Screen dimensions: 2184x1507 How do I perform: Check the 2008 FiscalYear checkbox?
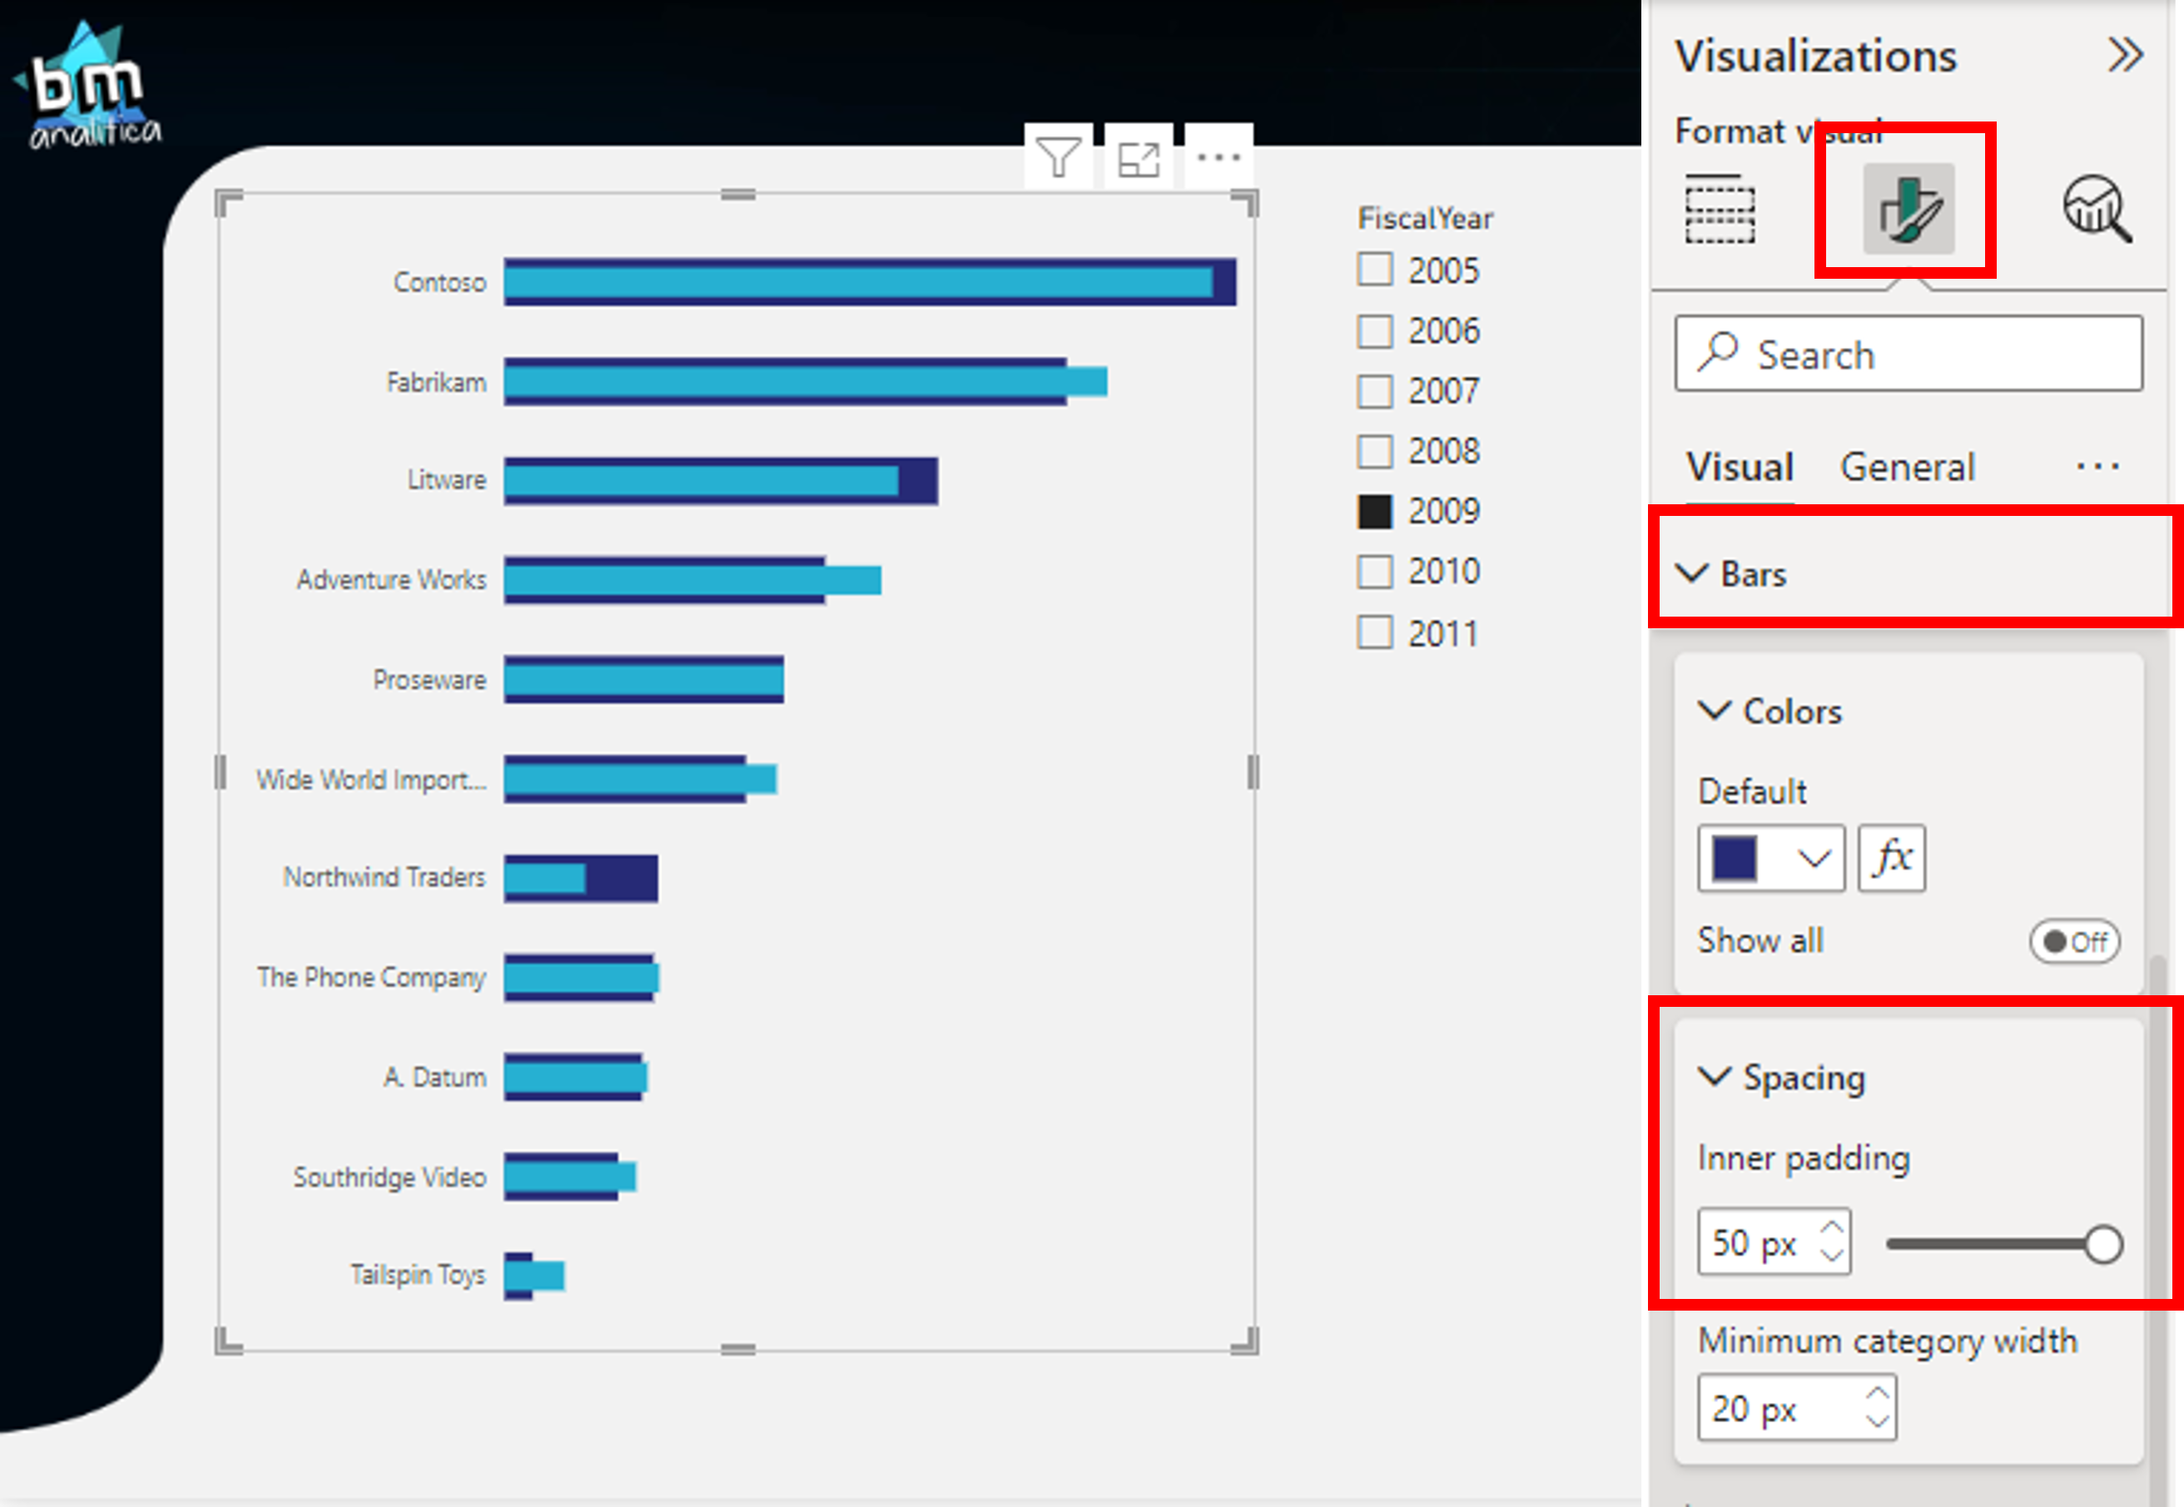(x=1374, y=451)
